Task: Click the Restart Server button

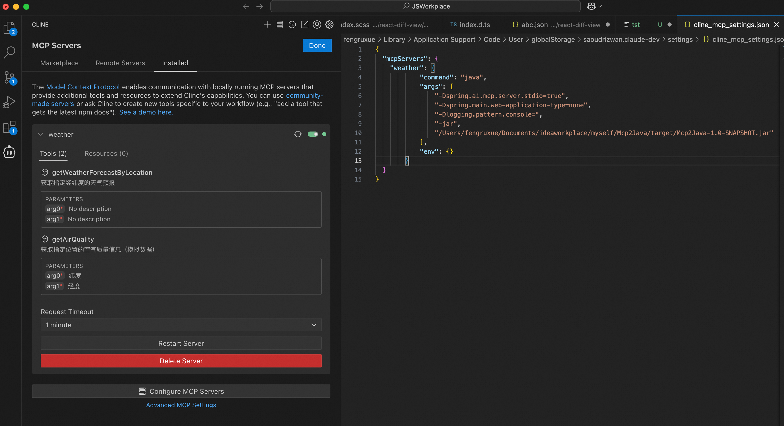Action: click(181, 343)
